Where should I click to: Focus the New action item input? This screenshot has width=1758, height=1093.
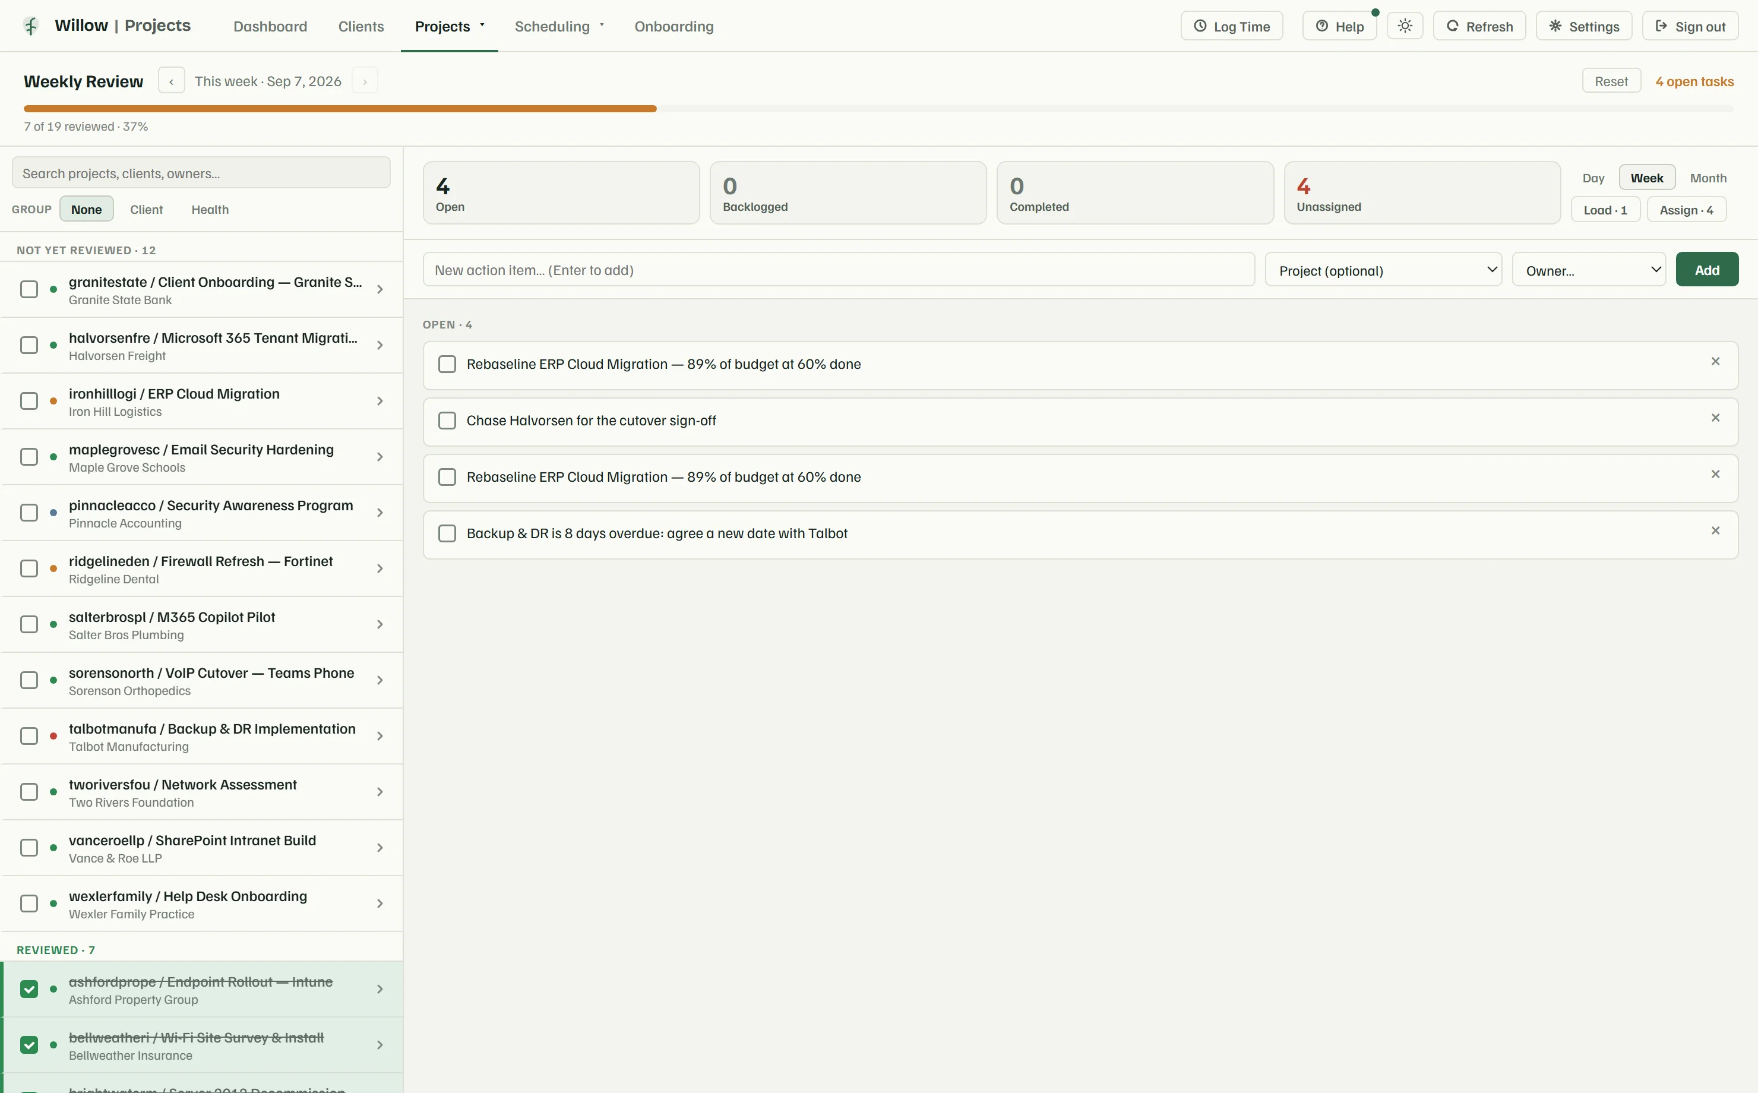838,270
